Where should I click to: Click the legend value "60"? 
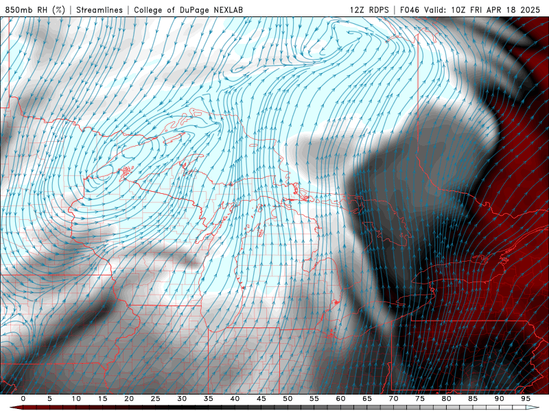tap(340, 399)
